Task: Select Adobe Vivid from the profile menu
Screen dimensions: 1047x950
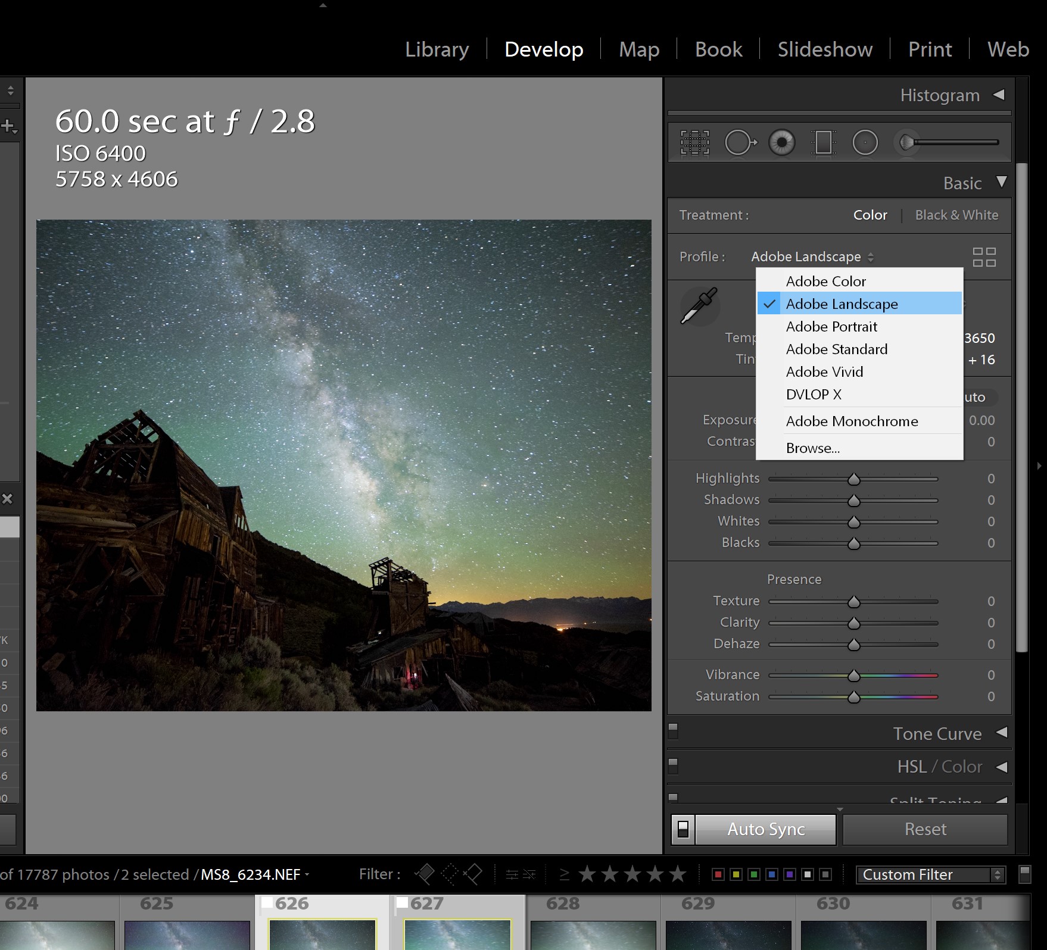Action: (825, 371)
